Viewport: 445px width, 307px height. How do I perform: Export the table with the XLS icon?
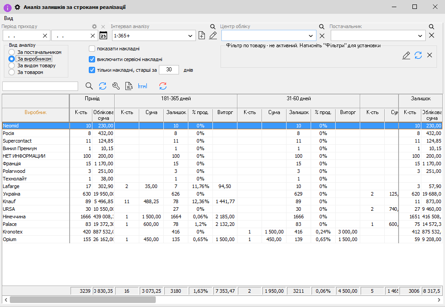pos(129,86)
